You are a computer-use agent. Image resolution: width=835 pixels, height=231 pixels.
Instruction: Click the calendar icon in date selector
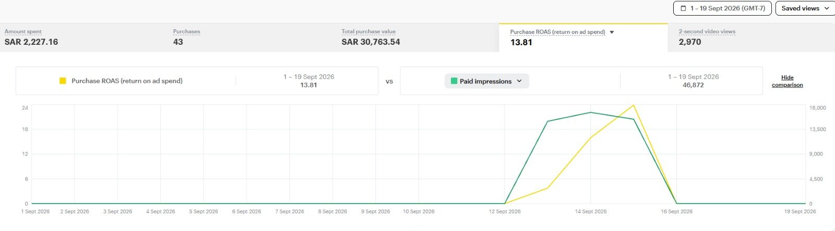683,8
